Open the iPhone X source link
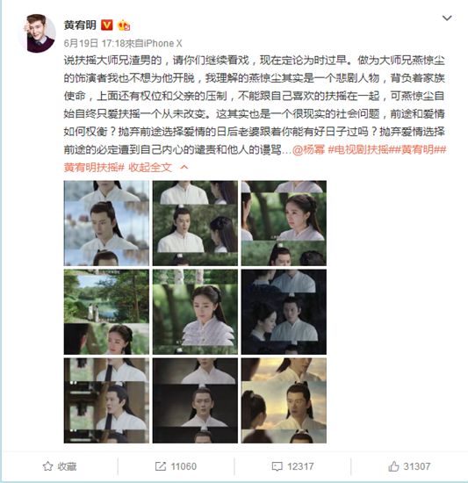The width and height of the screenshot is (468, 483). tap(162, 43)
